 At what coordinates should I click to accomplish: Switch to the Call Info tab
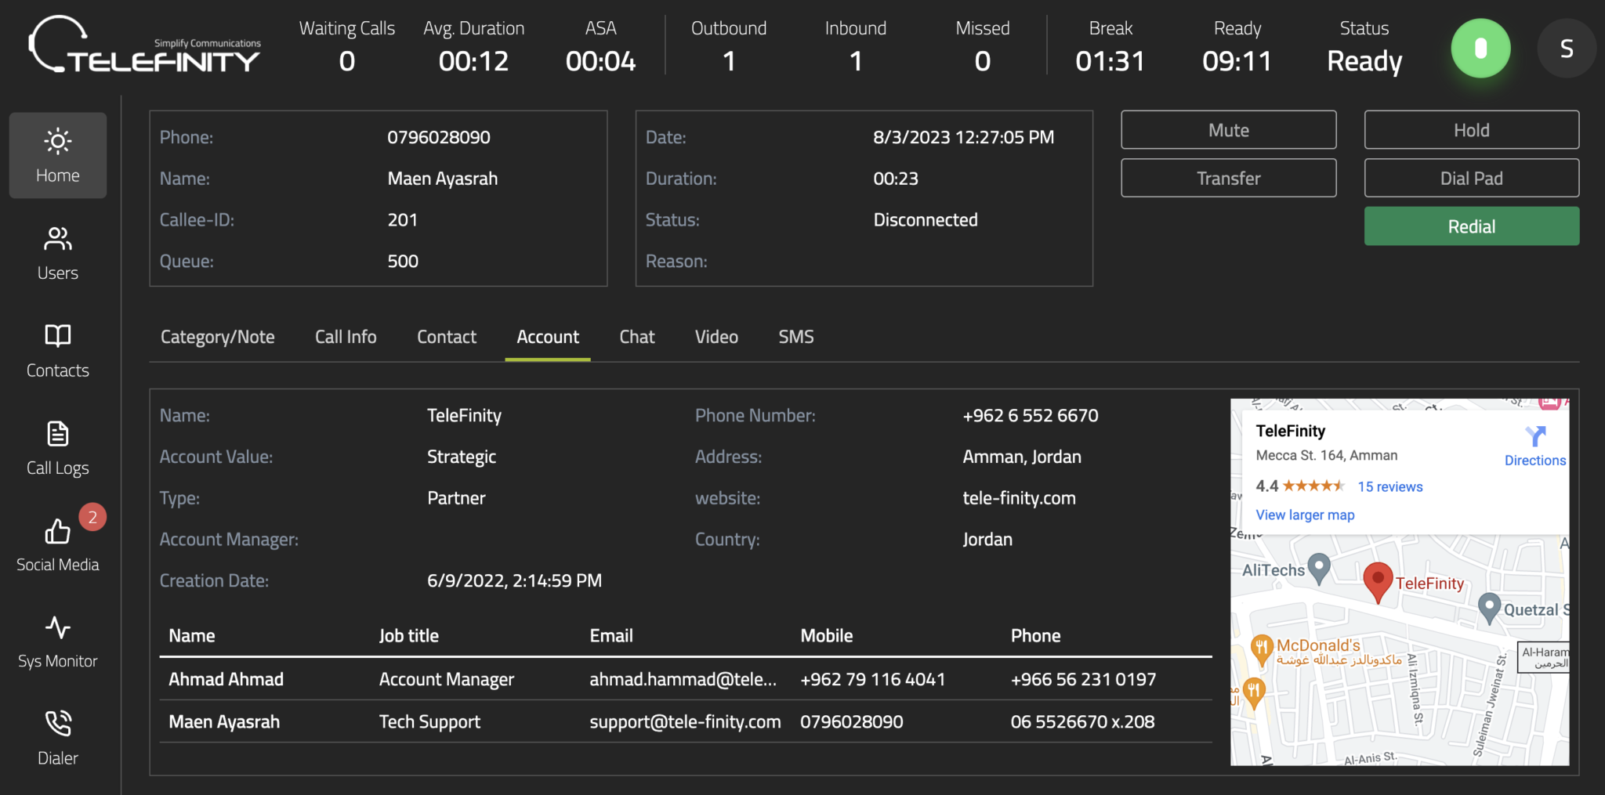coord(346,337)
